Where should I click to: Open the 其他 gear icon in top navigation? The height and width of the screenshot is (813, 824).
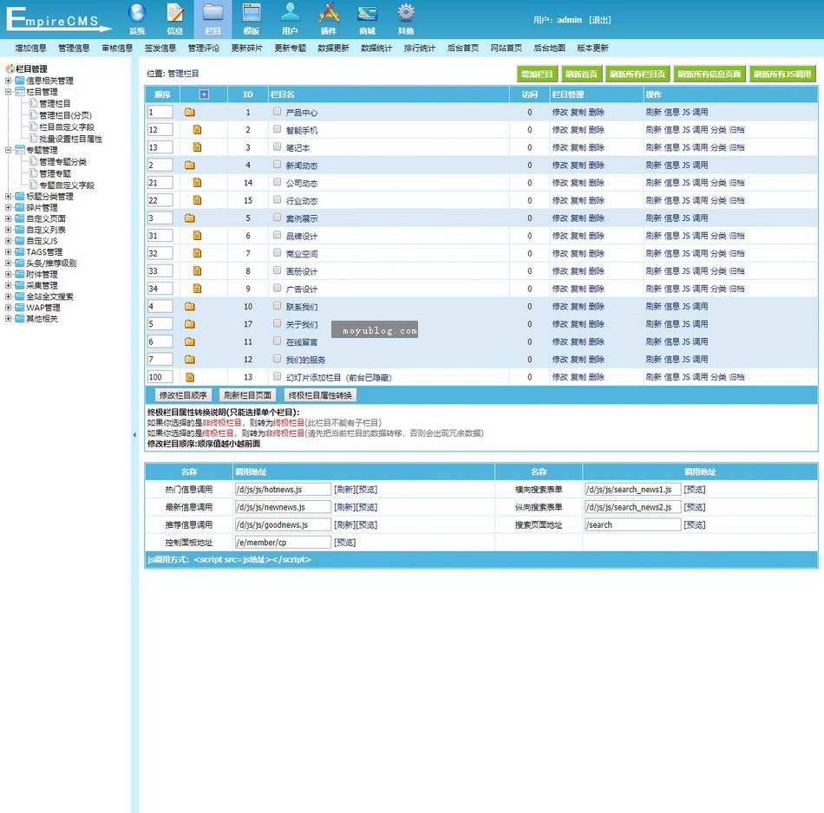pos(406,13)
